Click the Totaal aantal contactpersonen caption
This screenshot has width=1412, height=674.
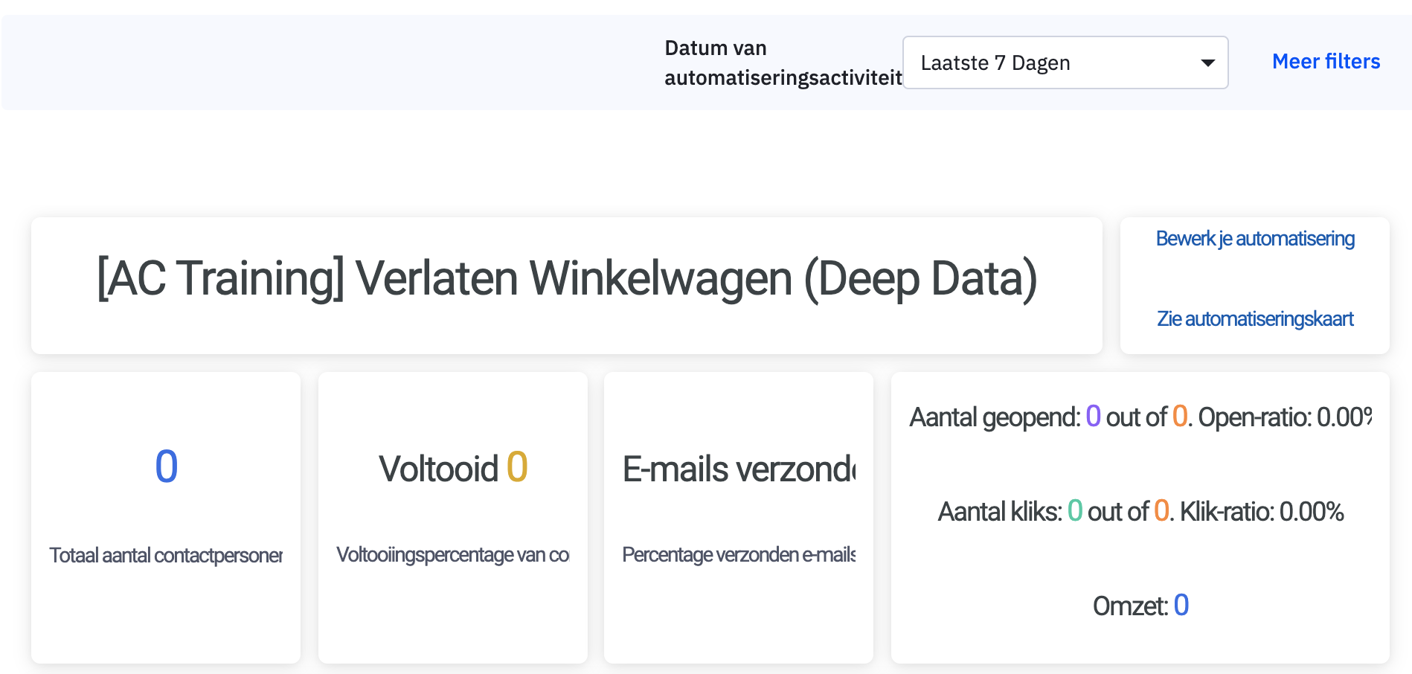tap(166, 556)
